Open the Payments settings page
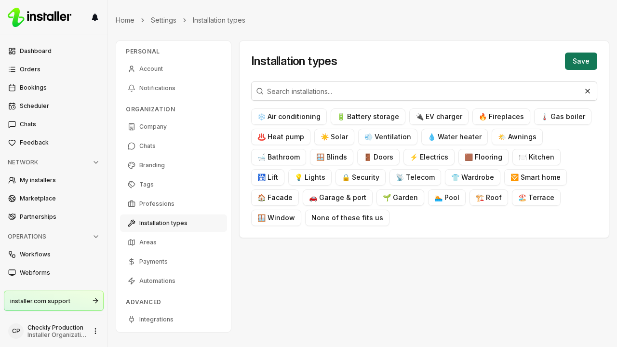617x347 pixels. pos(174,262)
